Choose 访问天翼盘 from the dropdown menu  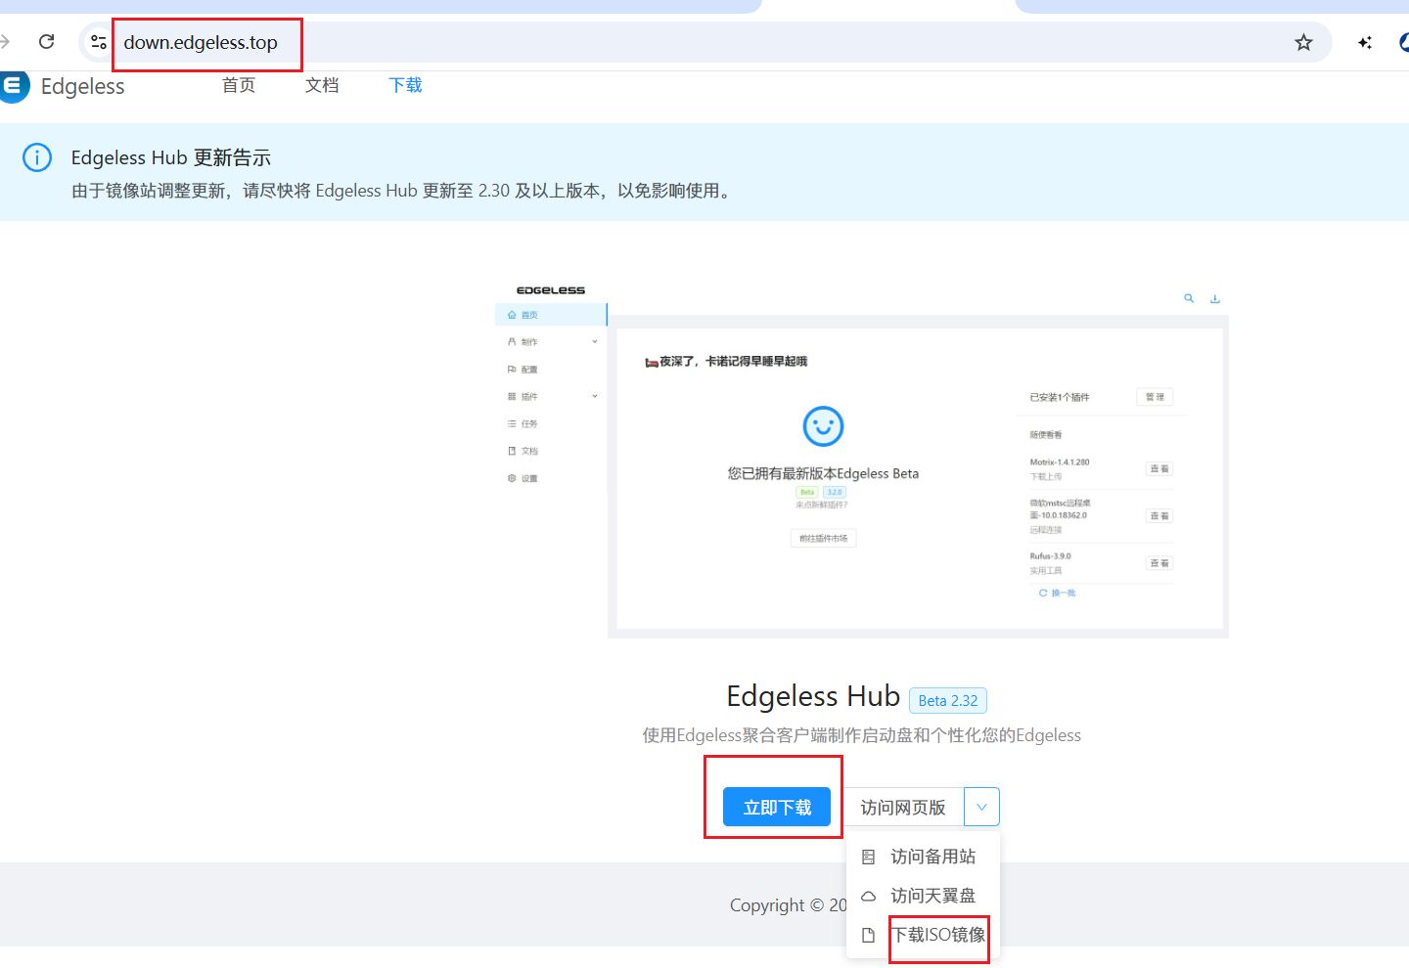[932, 896]
